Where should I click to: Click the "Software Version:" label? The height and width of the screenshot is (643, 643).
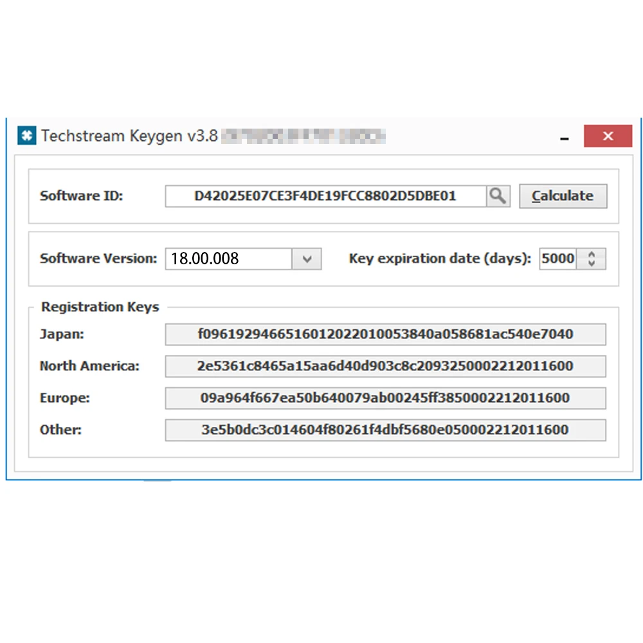pyautogui.click(x=98, y=258)
